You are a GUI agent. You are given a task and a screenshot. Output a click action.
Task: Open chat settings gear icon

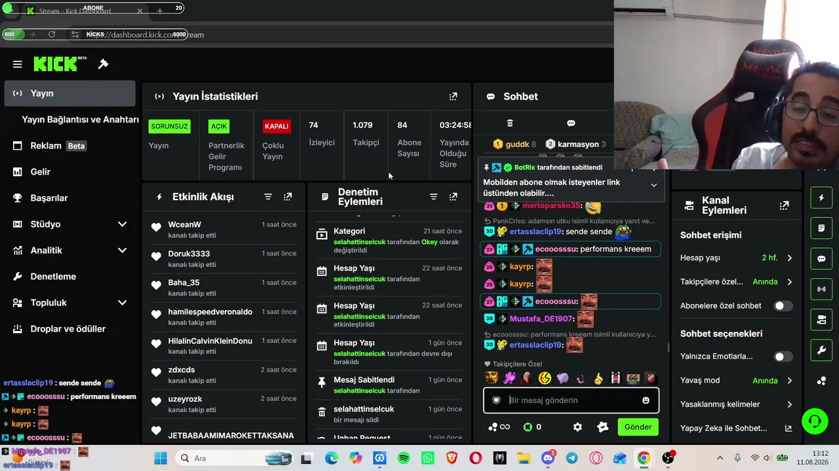coord(577,427)
